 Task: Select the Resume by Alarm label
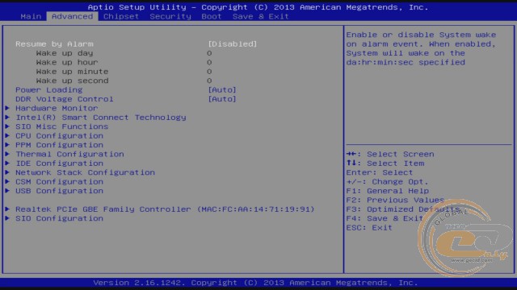tap(54, 44)
